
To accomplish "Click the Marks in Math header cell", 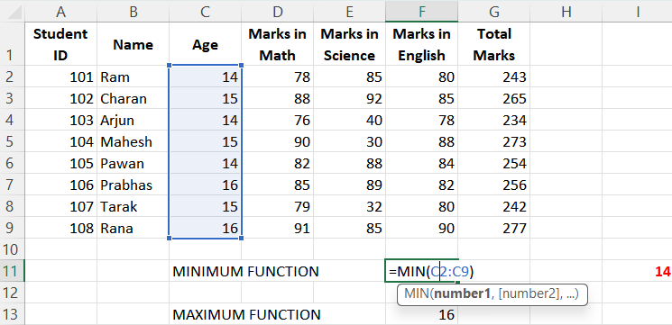I will 277,44.
